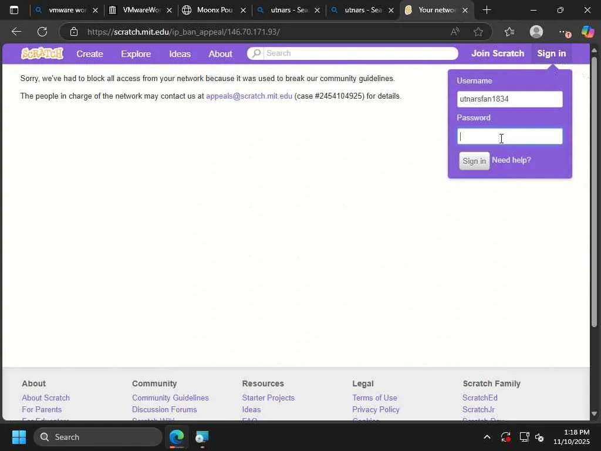Image resolution: width=601 pixels, height=451 pixels.
Task: Open the installer app on the taskbar
Action: [202, 437]
